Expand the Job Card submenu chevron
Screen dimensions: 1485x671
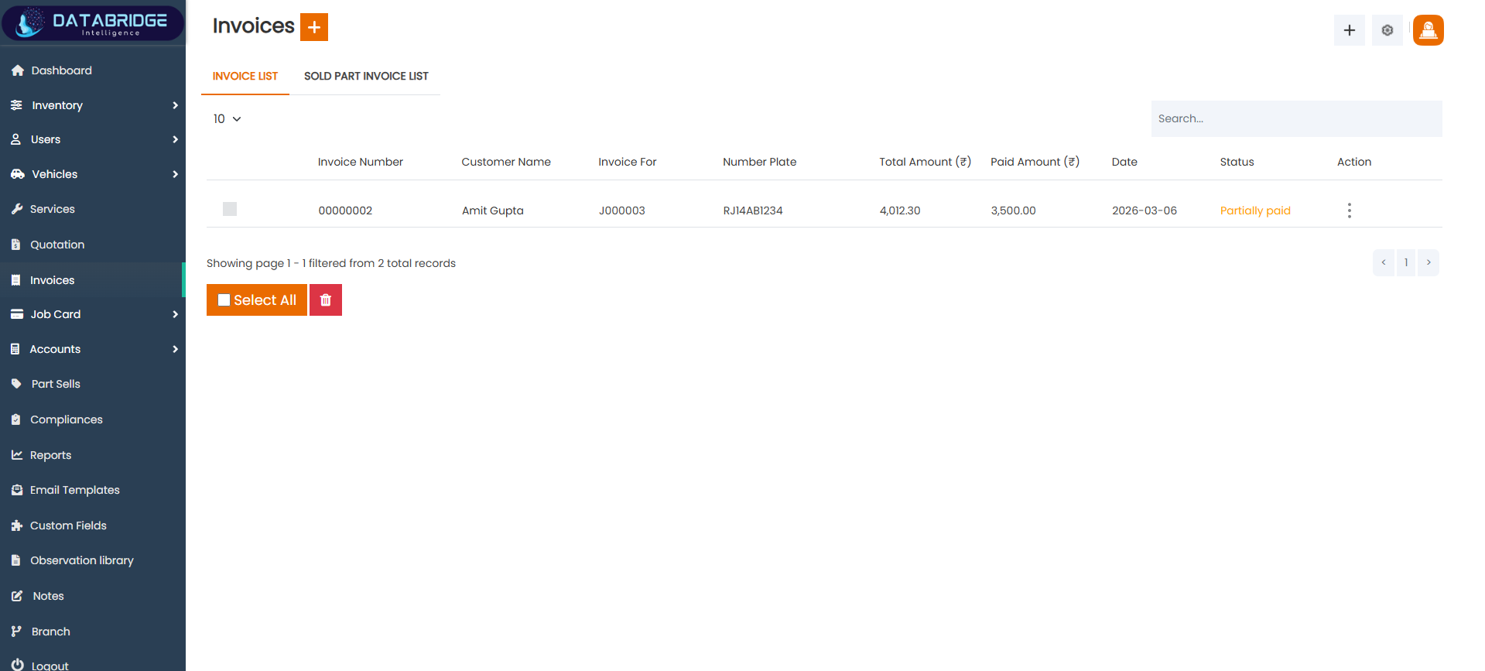click(x=175, y=314)
